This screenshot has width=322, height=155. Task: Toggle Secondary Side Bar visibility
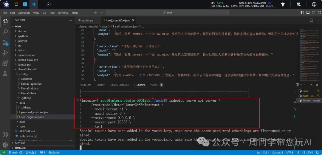313,13
